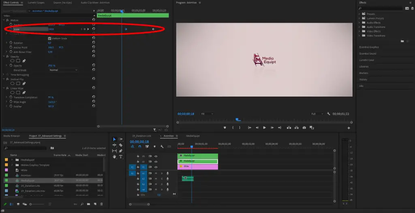
Task: Switch to the Lumetri Scopes tab
Action: point(36,3)
